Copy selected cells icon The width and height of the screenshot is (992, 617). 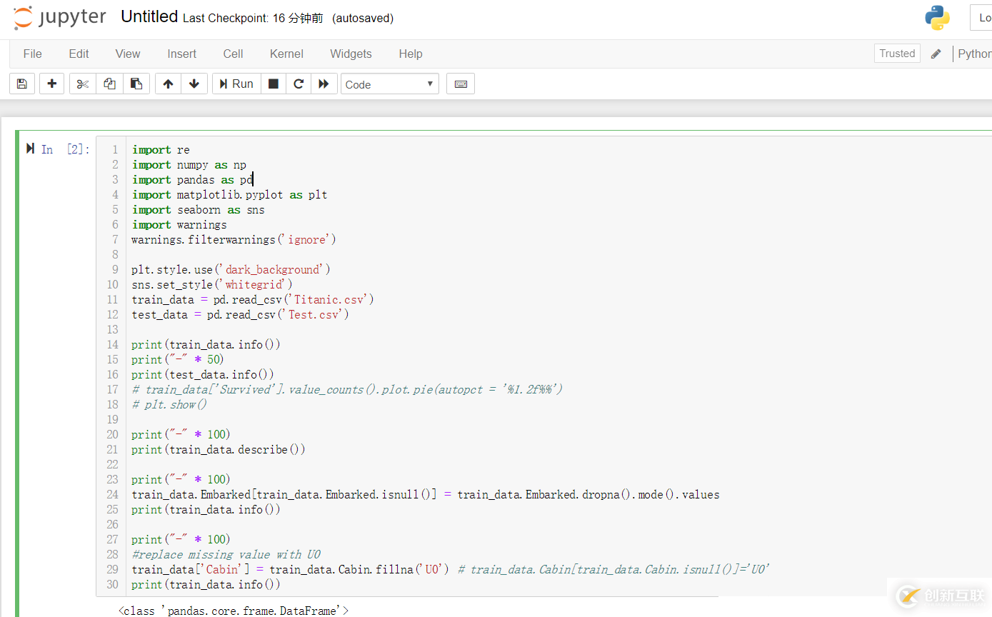(x=109, y=84)
